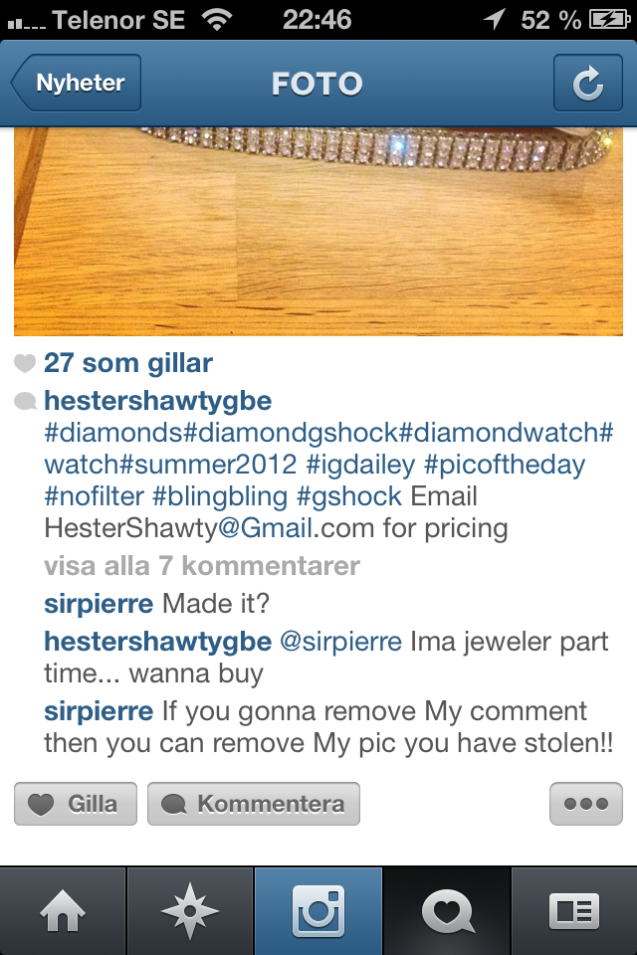637x955 pixels.
Task: Open hestershawtygbe profile from caption
Action: click(158, 401)
